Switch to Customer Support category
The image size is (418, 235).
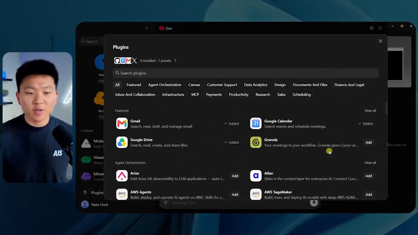point(222,85)
